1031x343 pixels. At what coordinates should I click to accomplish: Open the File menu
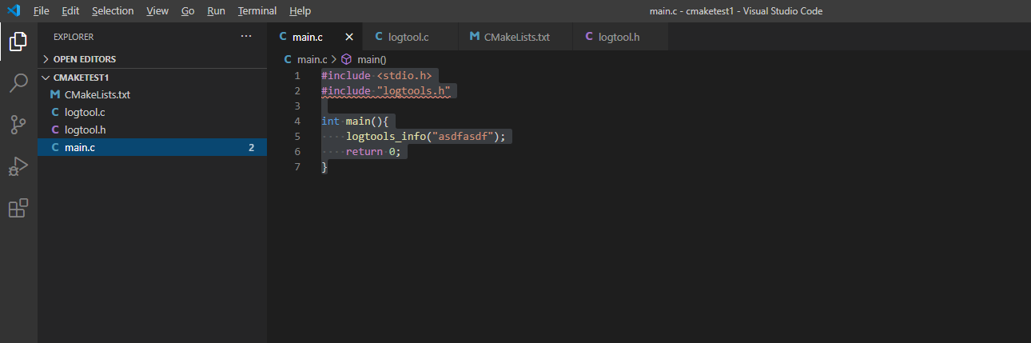pos(42,11)
